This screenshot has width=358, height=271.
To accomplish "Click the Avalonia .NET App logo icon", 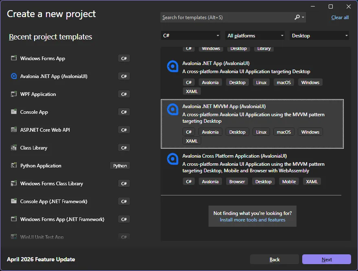I will [173, 66].
